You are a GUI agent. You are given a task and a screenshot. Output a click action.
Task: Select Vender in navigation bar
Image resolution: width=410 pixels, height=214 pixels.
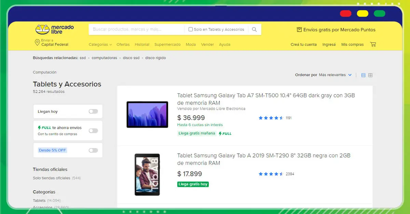pyautogui.click(x=207, y=45)
